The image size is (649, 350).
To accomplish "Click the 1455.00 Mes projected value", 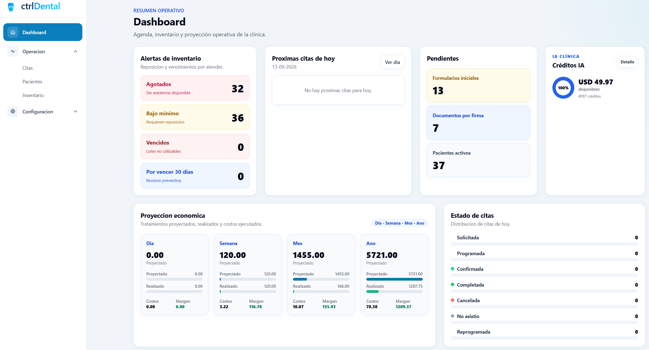I will tap(308, 255).
